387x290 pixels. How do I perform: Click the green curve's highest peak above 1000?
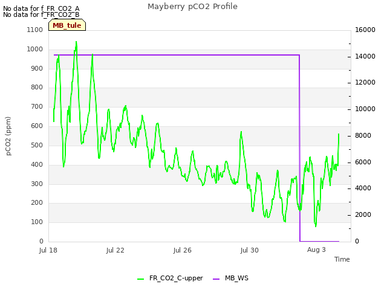(76, 42)
